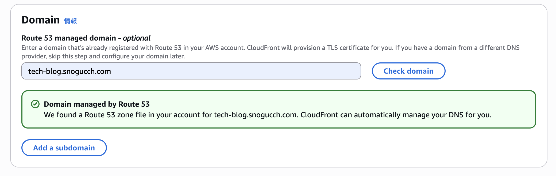The height and width of the screenshot is (176, 556).
Task: Select the Domain section heading
Action: pyautogui.click(x=41, y=20)
